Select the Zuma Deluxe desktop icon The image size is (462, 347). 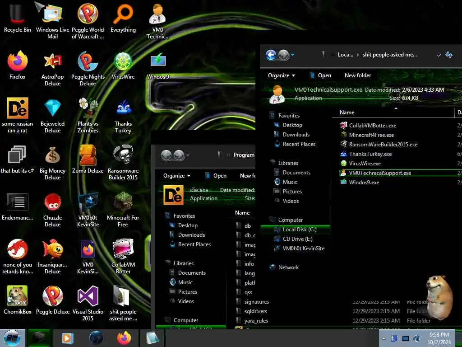88,159
